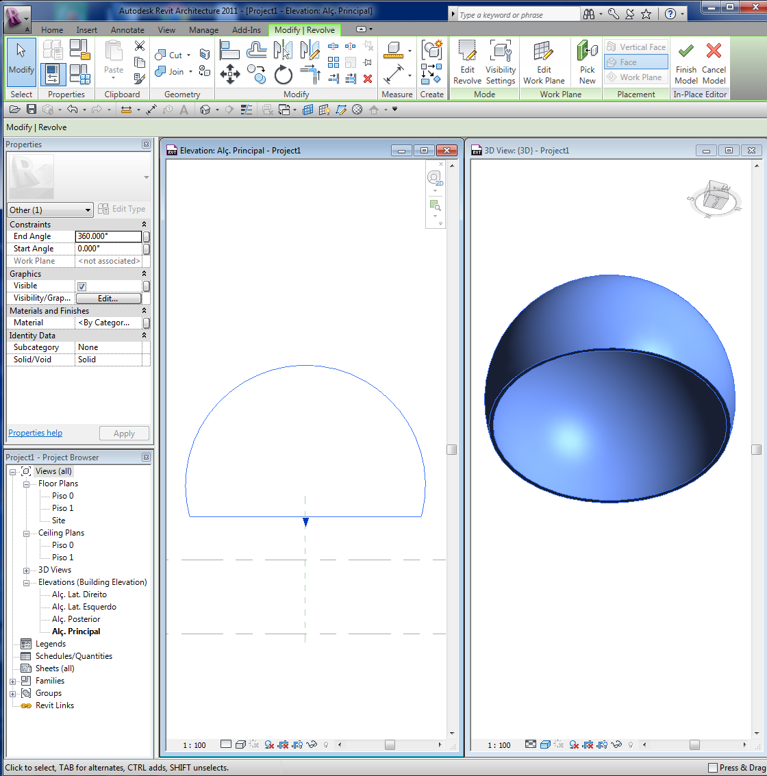Open Visibility Settings in Mode panel
Image resolution: width=767 pixels, height=776 pixels.
click(x=501, y=62)
